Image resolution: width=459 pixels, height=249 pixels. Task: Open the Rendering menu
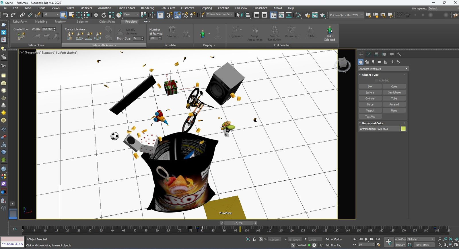click(x=147, y=8)
